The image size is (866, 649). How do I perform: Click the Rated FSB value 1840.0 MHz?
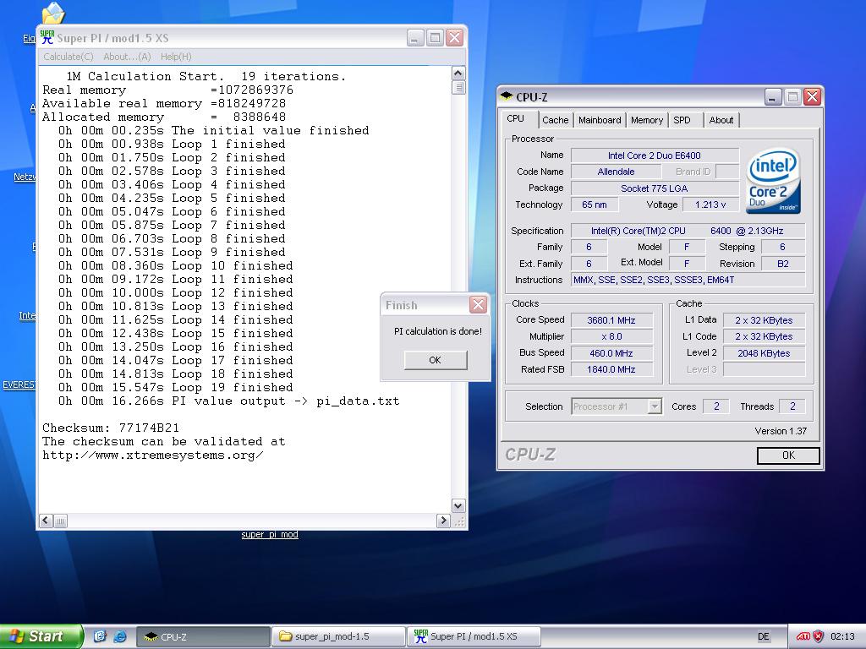click(x=611, y=369)
